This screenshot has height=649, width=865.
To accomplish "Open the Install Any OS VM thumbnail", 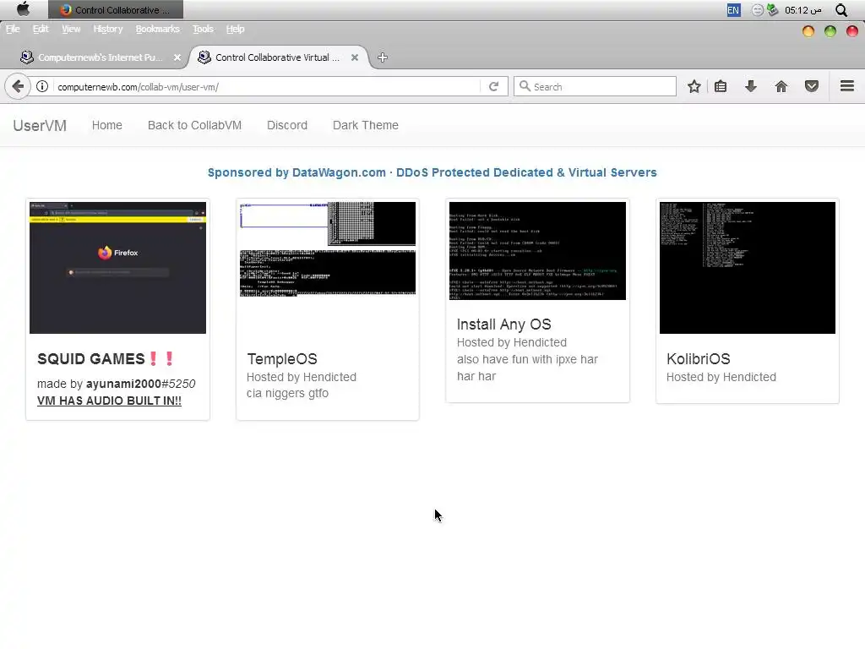I will [537, 251].
